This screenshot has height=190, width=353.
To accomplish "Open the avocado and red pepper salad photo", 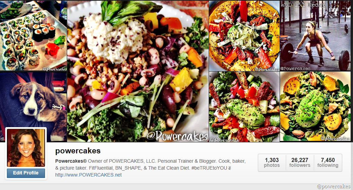I will [x=244, y=107].
